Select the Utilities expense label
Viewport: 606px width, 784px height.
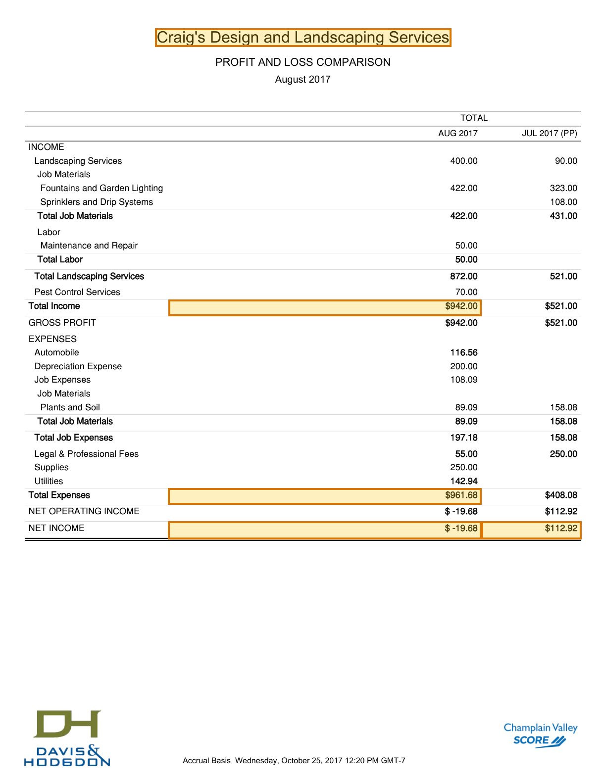click(49, 481)
